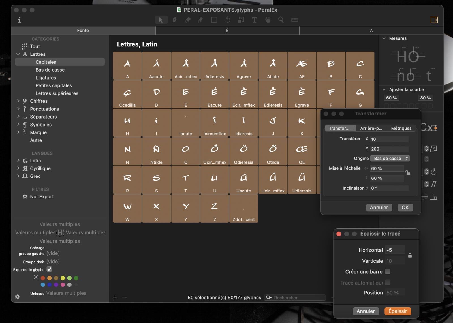Select the Measurement ruler tool
This screenshot has height=323, width=453.
click(295, 20)
